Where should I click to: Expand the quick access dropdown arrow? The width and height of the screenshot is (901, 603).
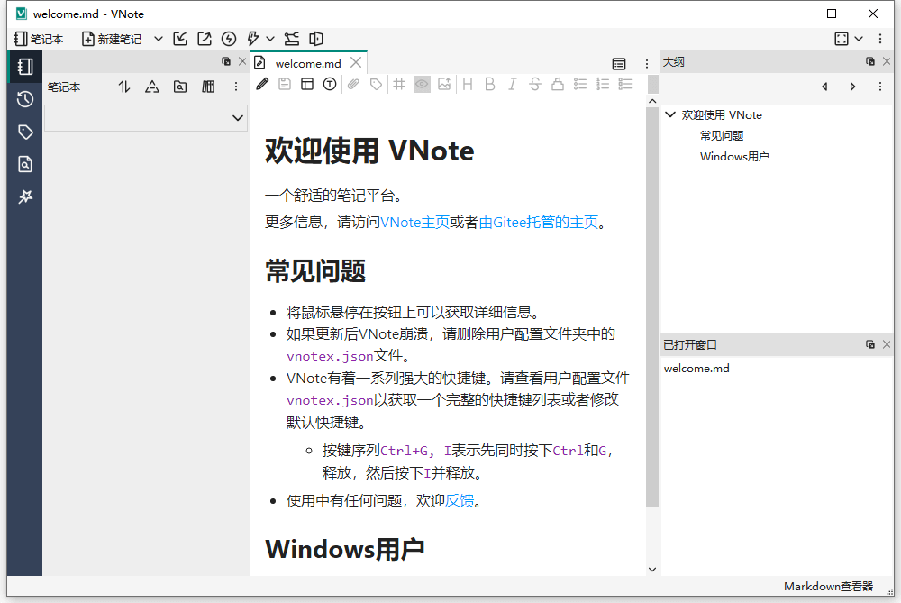(270, 39)
